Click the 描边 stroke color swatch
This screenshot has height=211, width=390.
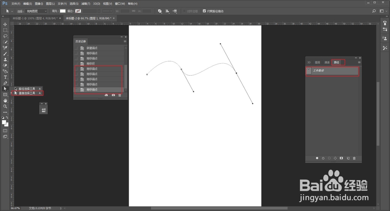point(78,11)
